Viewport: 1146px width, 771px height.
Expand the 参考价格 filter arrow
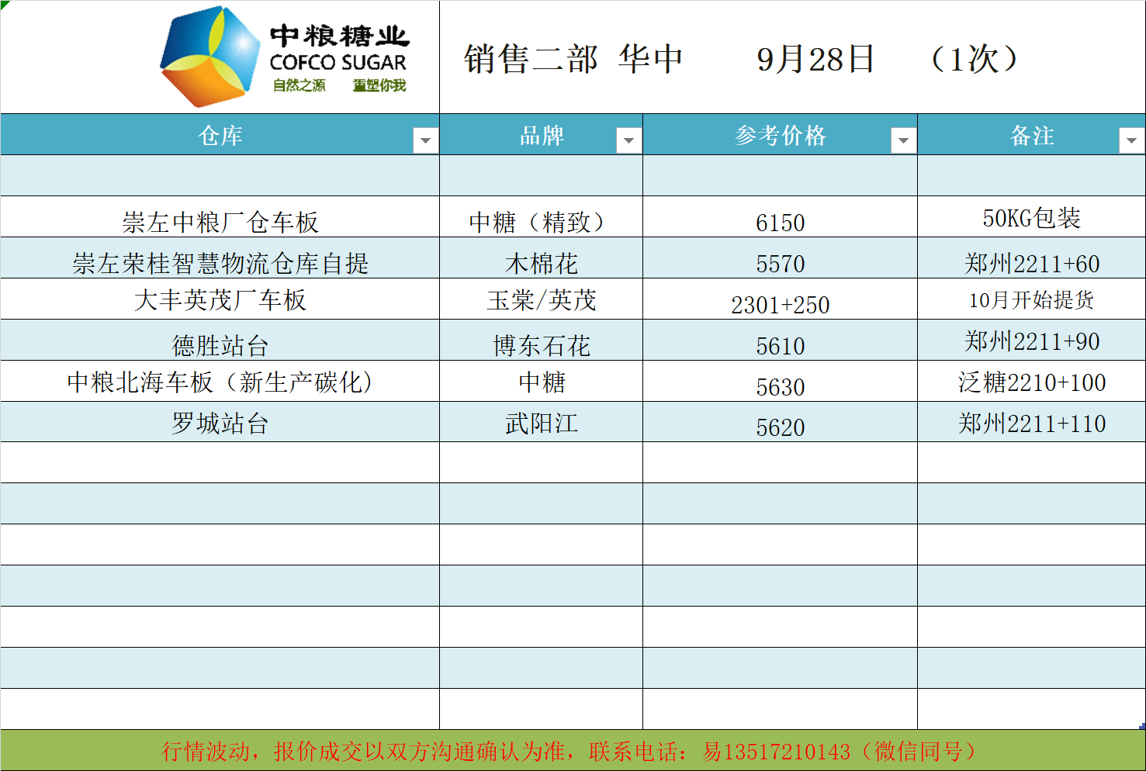pyautogui.click(x=903, y=140)
